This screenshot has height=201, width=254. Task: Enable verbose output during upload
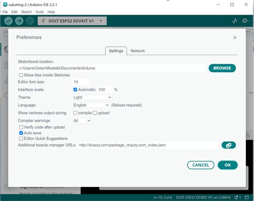(95, 113)
